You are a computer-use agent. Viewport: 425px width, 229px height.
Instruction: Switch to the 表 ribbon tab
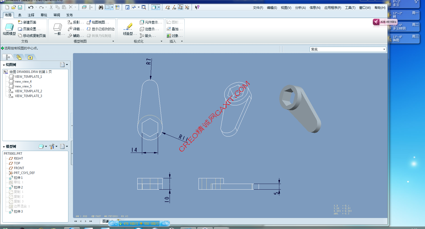[x=20, y=15]
